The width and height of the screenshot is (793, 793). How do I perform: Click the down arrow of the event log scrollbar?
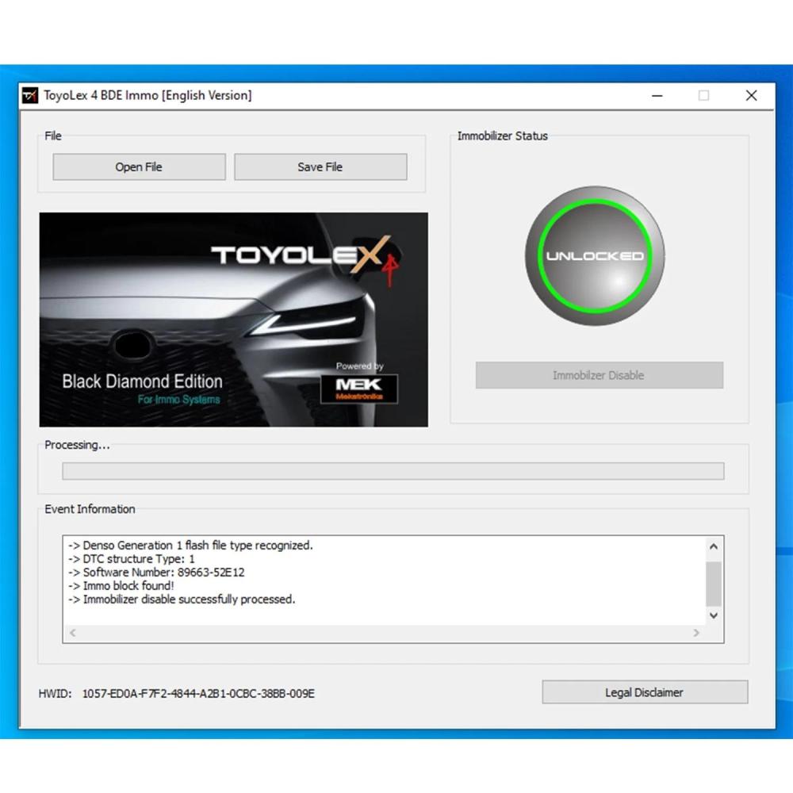click(x=714, y=615)
